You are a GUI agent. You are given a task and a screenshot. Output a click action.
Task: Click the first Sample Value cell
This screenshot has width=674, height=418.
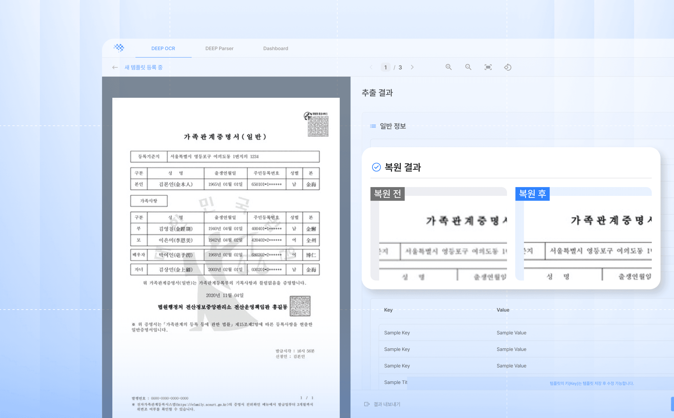click(x=511, y=333)
